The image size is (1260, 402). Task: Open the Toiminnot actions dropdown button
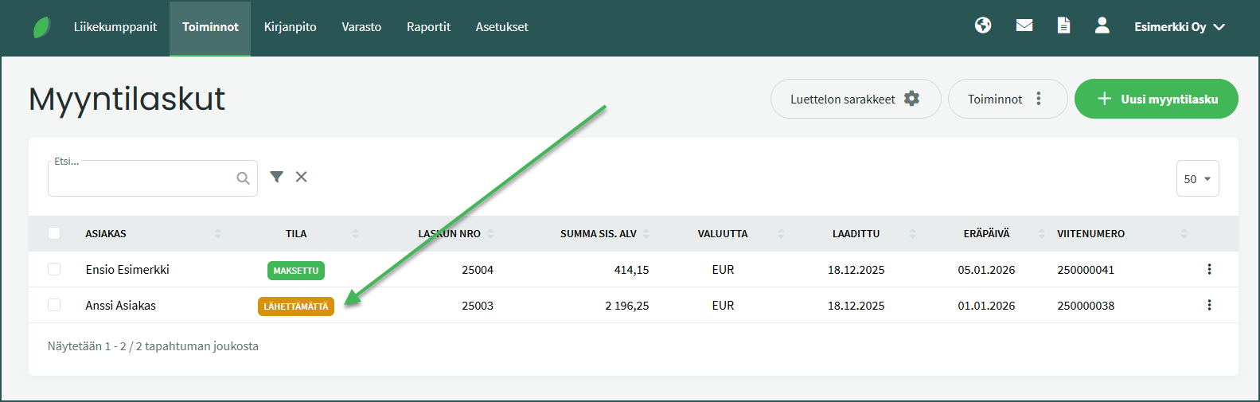tap(1007, 99)
